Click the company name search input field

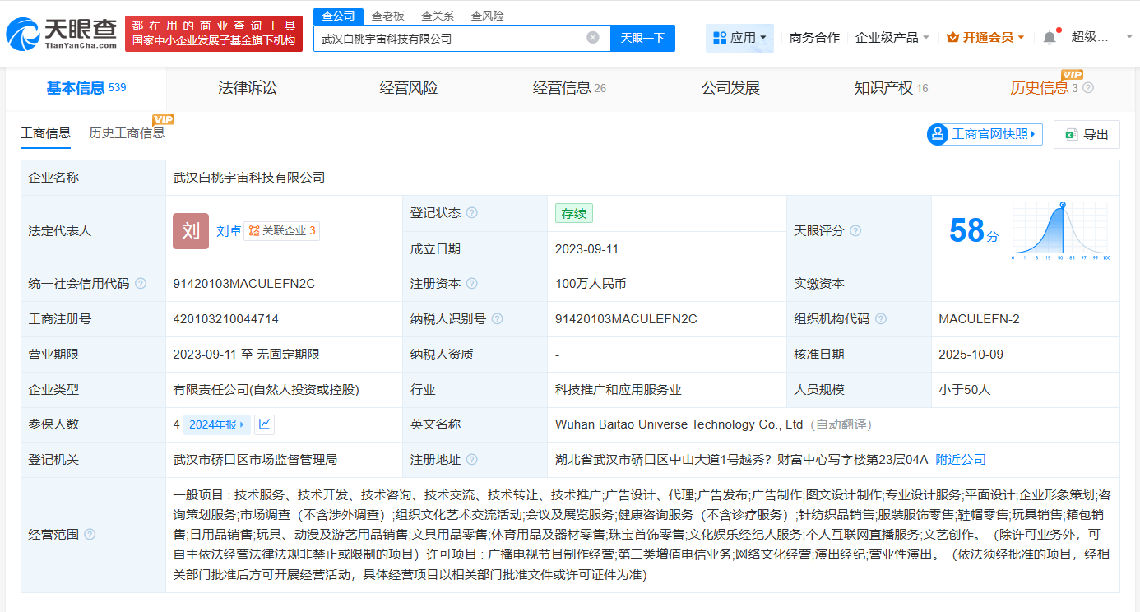coord(452,38)
